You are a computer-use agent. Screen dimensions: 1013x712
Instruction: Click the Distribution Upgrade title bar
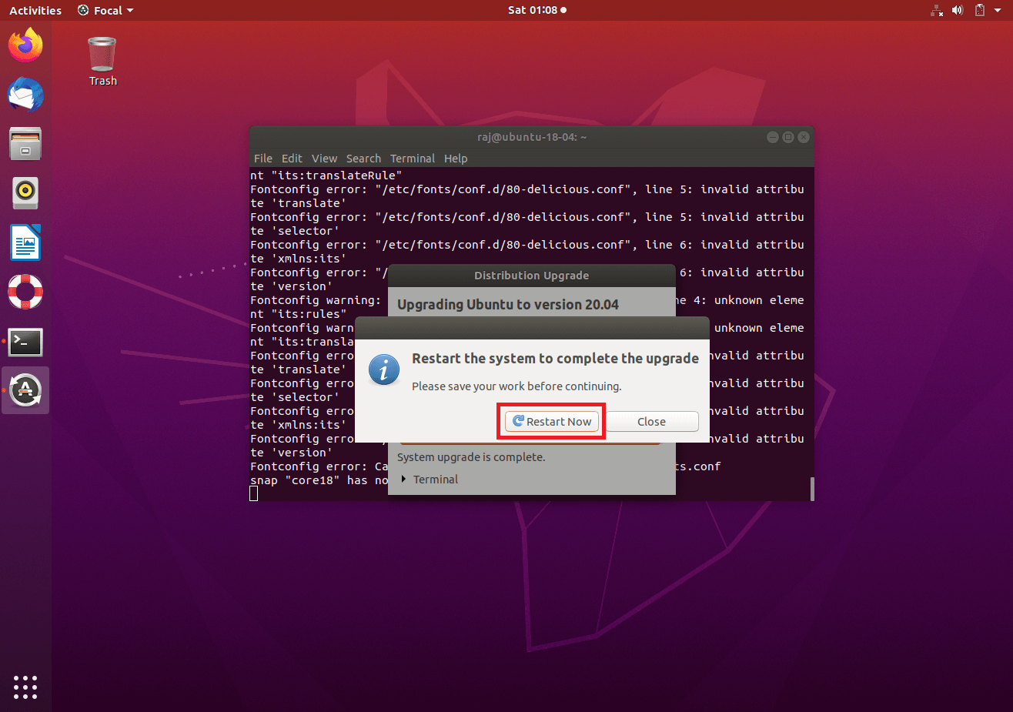(532, 276)
